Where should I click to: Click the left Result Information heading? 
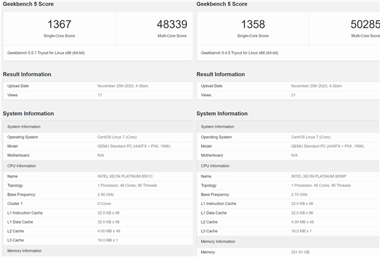click(x=27, y=74)
